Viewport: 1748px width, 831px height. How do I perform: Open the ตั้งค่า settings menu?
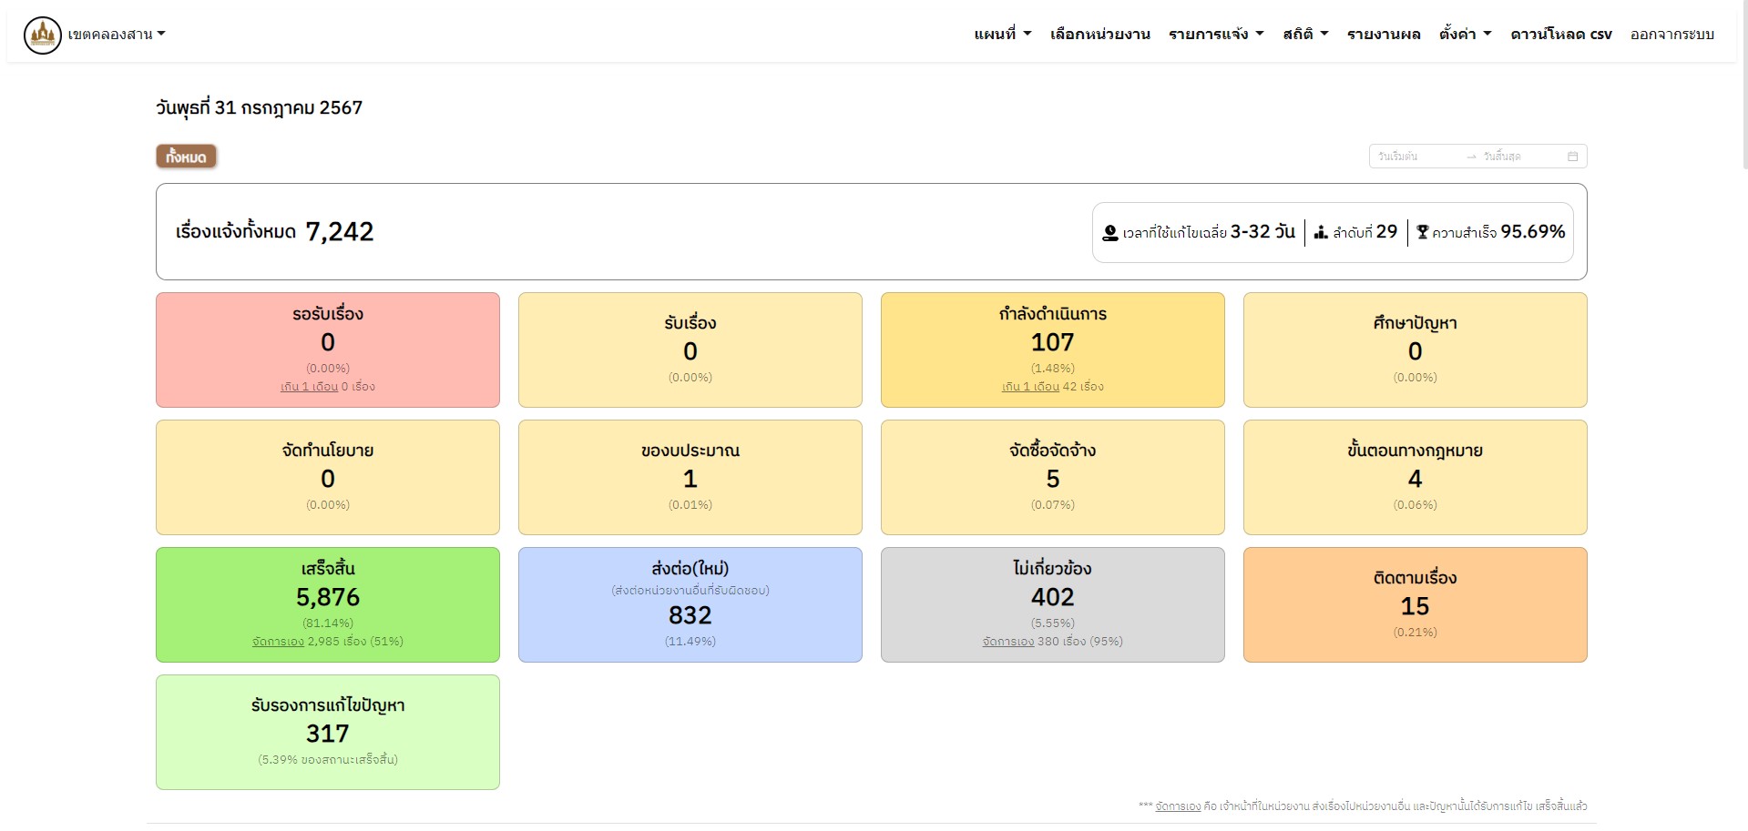click(x=1465, y=35)
